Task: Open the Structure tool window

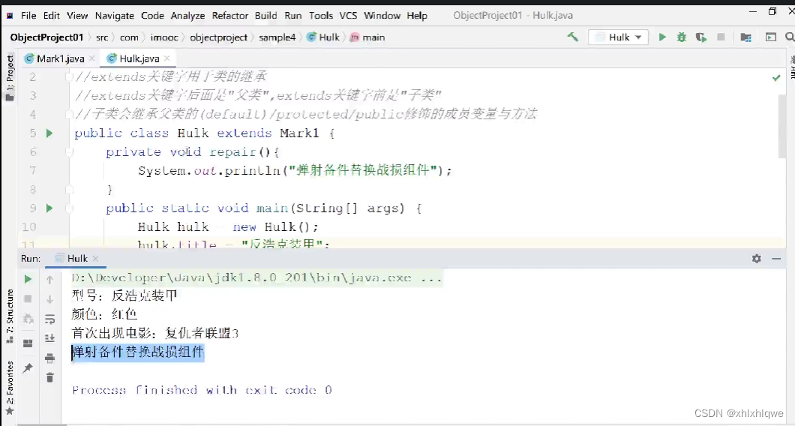Action: pyautogui.click(x=9, y=316)
